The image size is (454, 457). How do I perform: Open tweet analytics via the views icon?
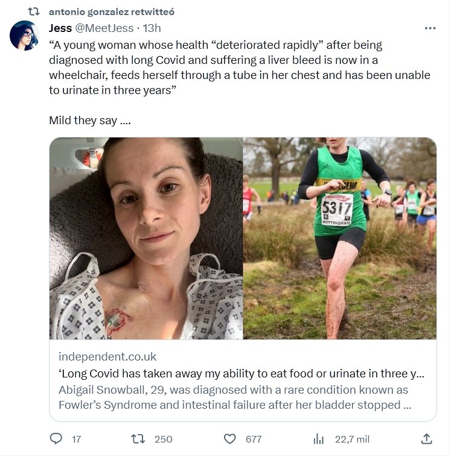pyautogui.click(x=319, y=439)
